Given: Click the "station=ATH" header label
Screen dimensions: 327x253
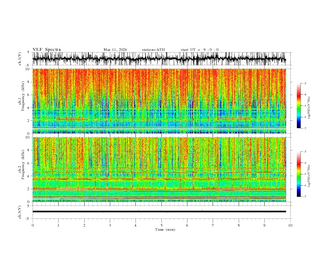Looking at the screenshot, I should coord(153,50).
